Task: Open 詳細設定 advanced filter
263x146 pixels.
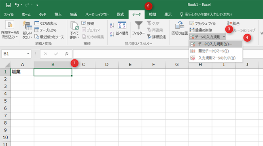Action: point(157,37)
